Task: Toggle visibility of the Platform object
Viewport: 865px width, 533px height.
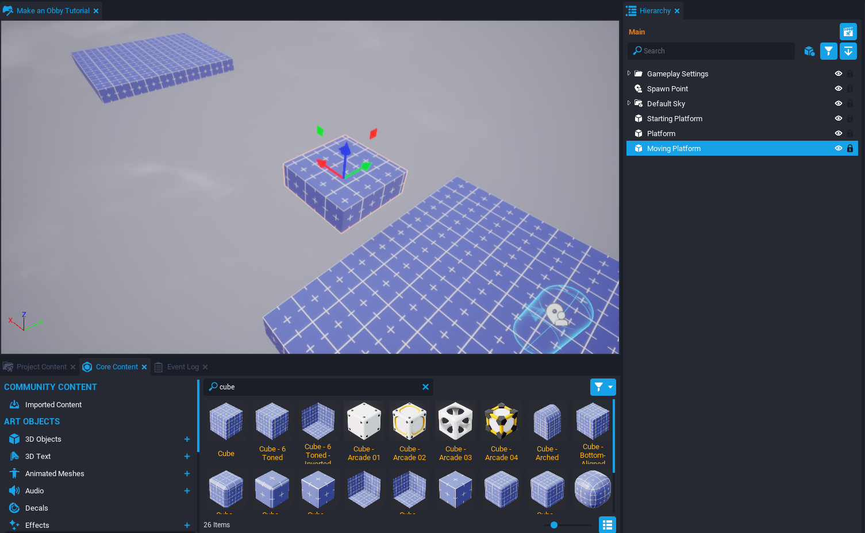Action: 838,133
